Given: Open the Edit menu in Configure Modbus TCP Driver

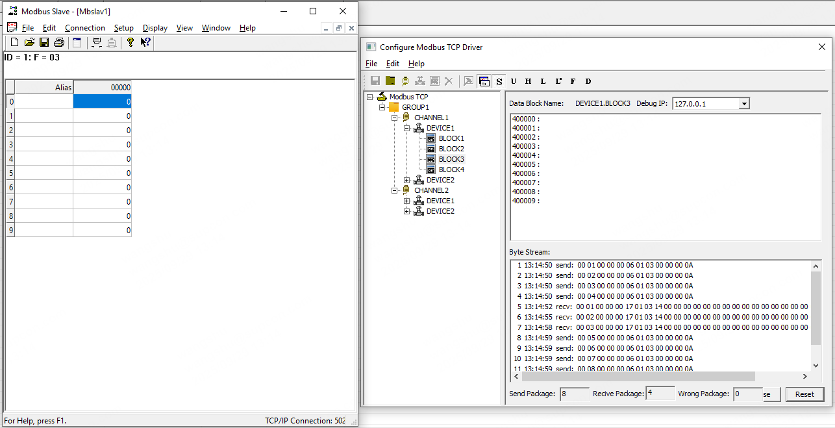Looking at the screenshot, I should [392, 64].
